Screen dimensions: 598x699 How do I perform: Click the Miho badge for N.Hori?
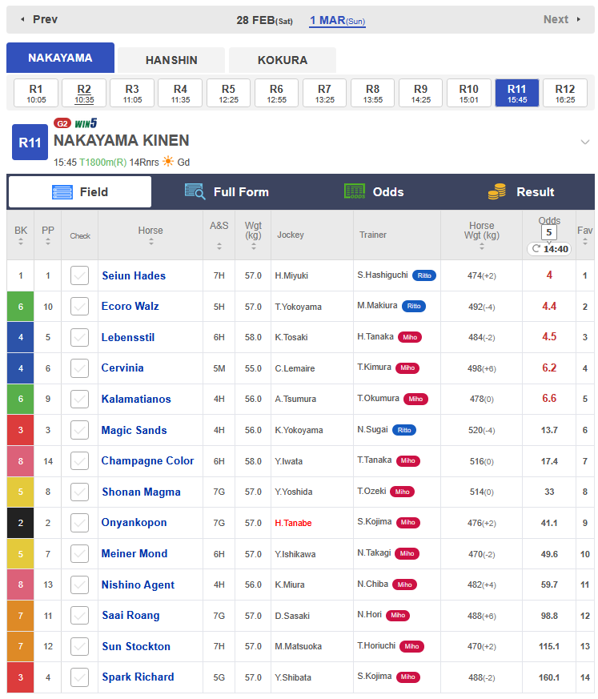[398, 615]
